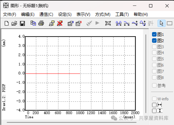The height and width of the screenshot is (125, 174).
Task: Click the '(mm)' unit label
Action: [4, 43]
